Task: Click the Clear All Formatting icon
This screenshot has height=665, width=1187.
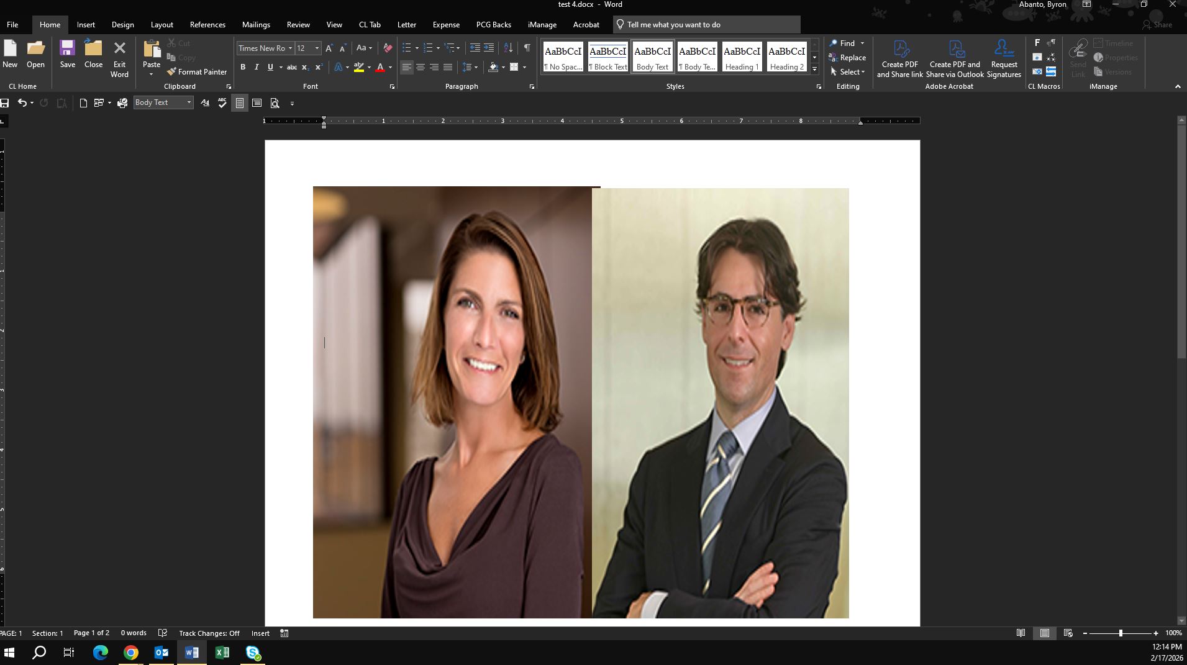Action: pos(388,48)
